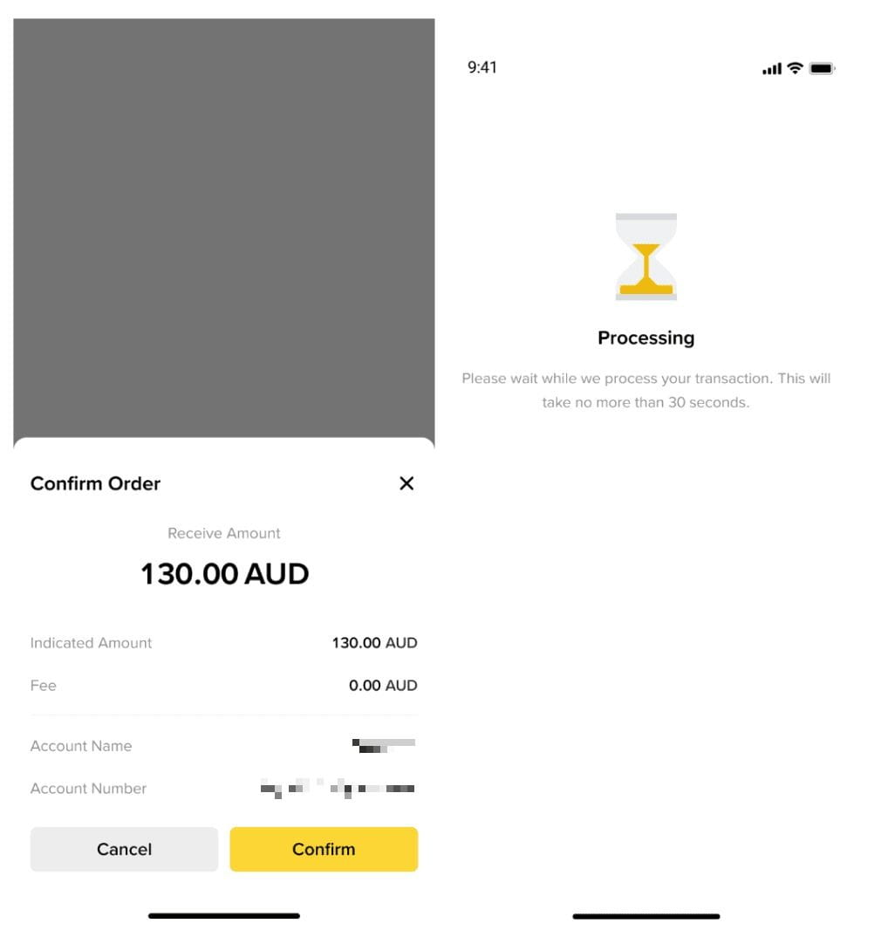This screenshot has height=930, width=881.
Task: Tap the hourglass Processing icon
Action: pos(645,256)
